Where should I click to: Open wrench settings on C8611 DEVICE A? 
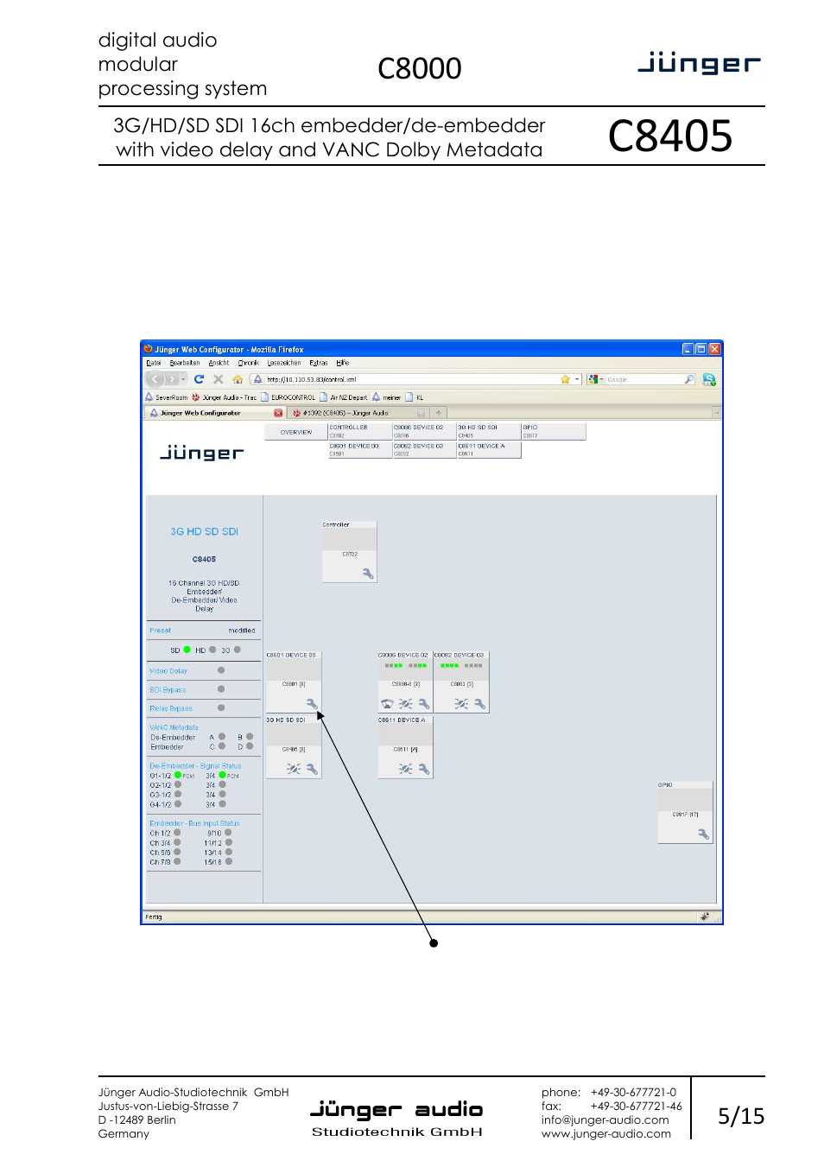tap(423, 769)
